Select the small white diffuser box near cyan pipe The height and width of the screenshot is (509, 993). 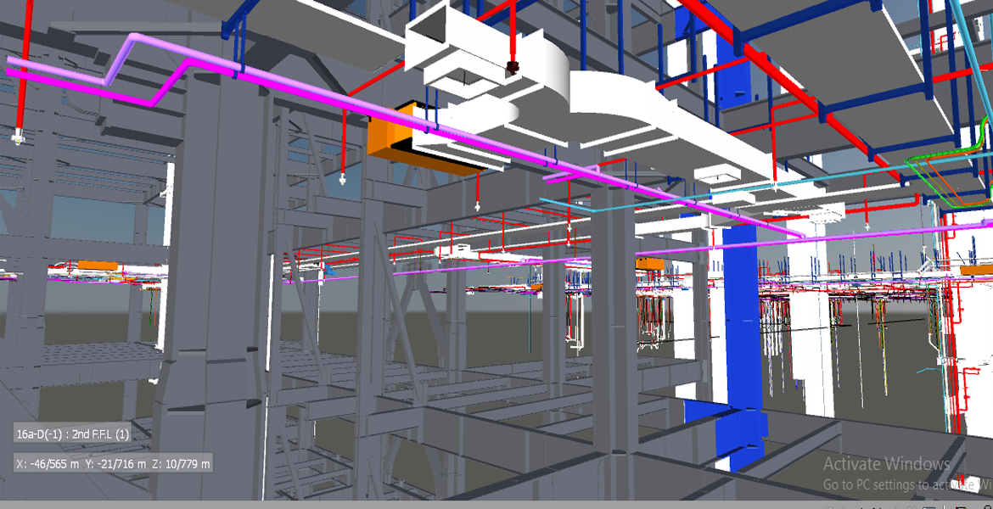point(711,176)
